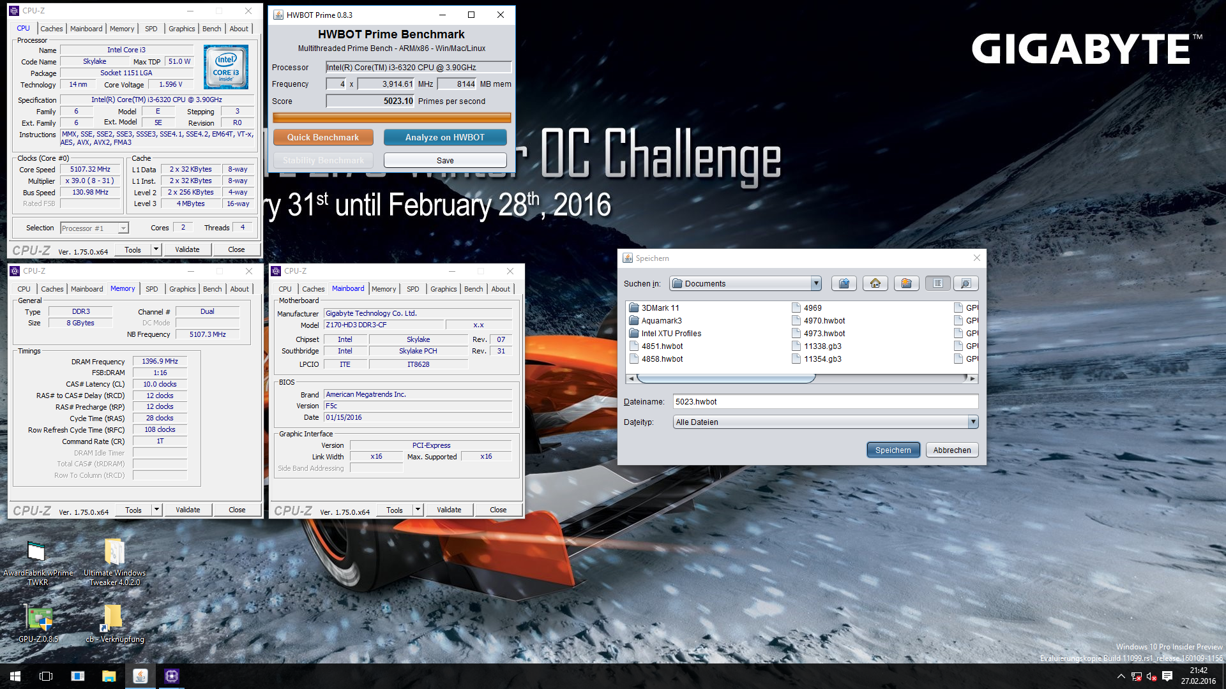Viewport: 1226px width, 689px height.
Task: Expand the Dateityp Alle Dateien dropdown
Action: pyautogui.click(x=973, y=422)
